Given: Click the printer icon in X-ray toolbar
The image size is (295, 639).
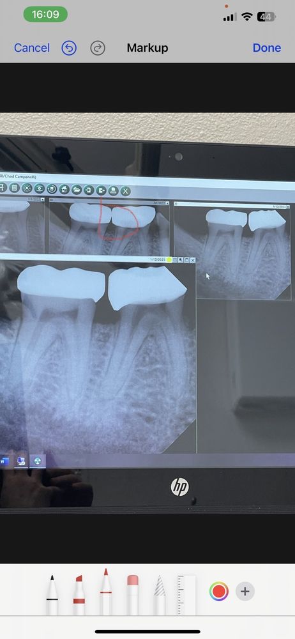Looking at the screenshot, I should [x=113, y=190].
